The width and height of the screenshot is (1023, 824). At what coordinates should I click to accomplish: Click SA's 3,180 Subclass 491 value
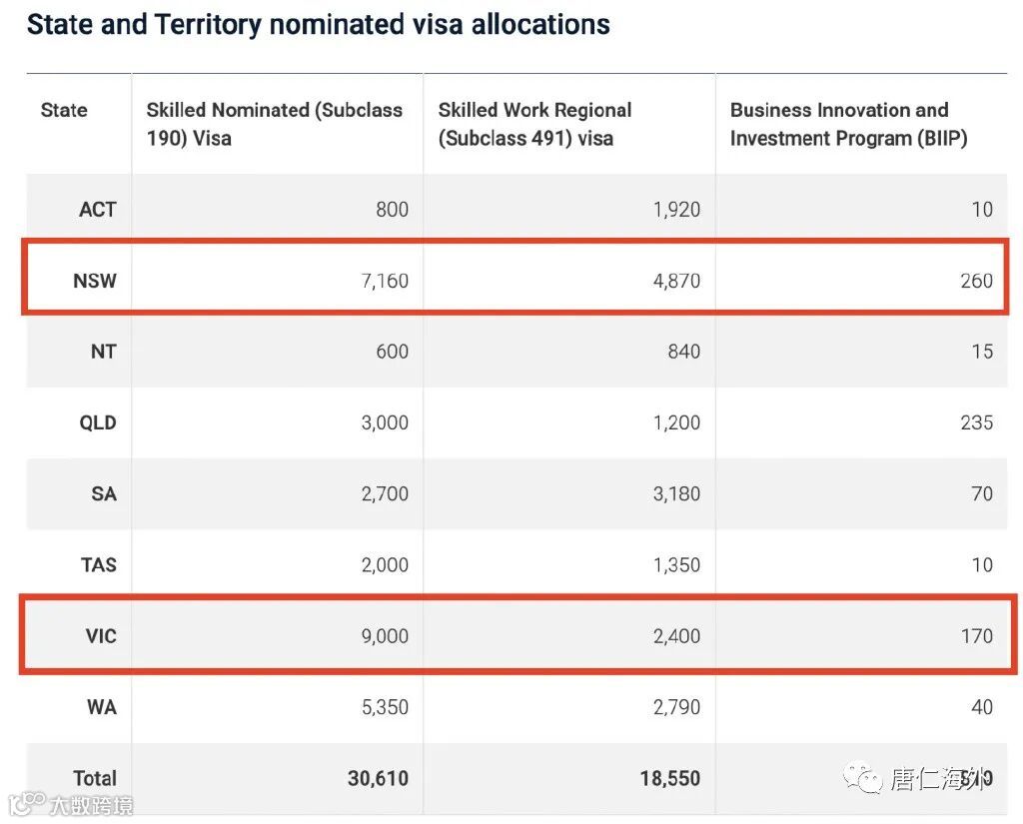point(675,493)
